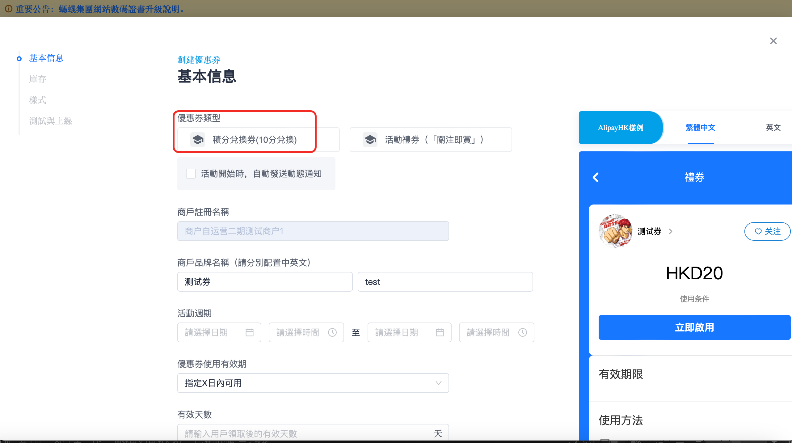
Task: Click the 关注 follow button
Action: [767, 231]
